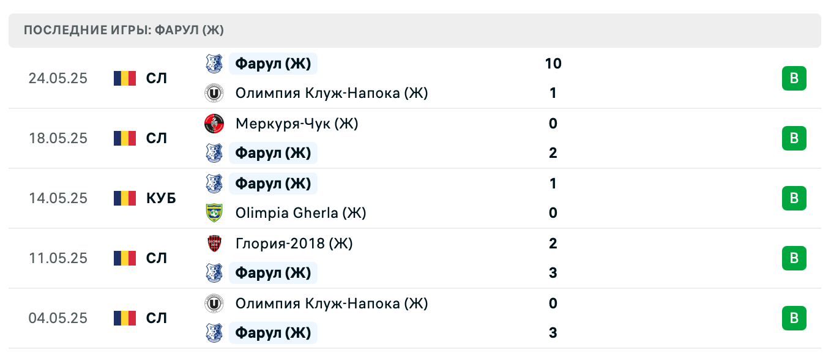Select the Romanian flag icon beside КУБ
The height and width of the screenshot is (361, 831).
[124, 198]
